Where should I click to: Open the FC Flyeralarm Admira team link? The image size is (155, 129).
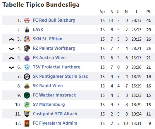pyautogui.click(x=55, y=123)
